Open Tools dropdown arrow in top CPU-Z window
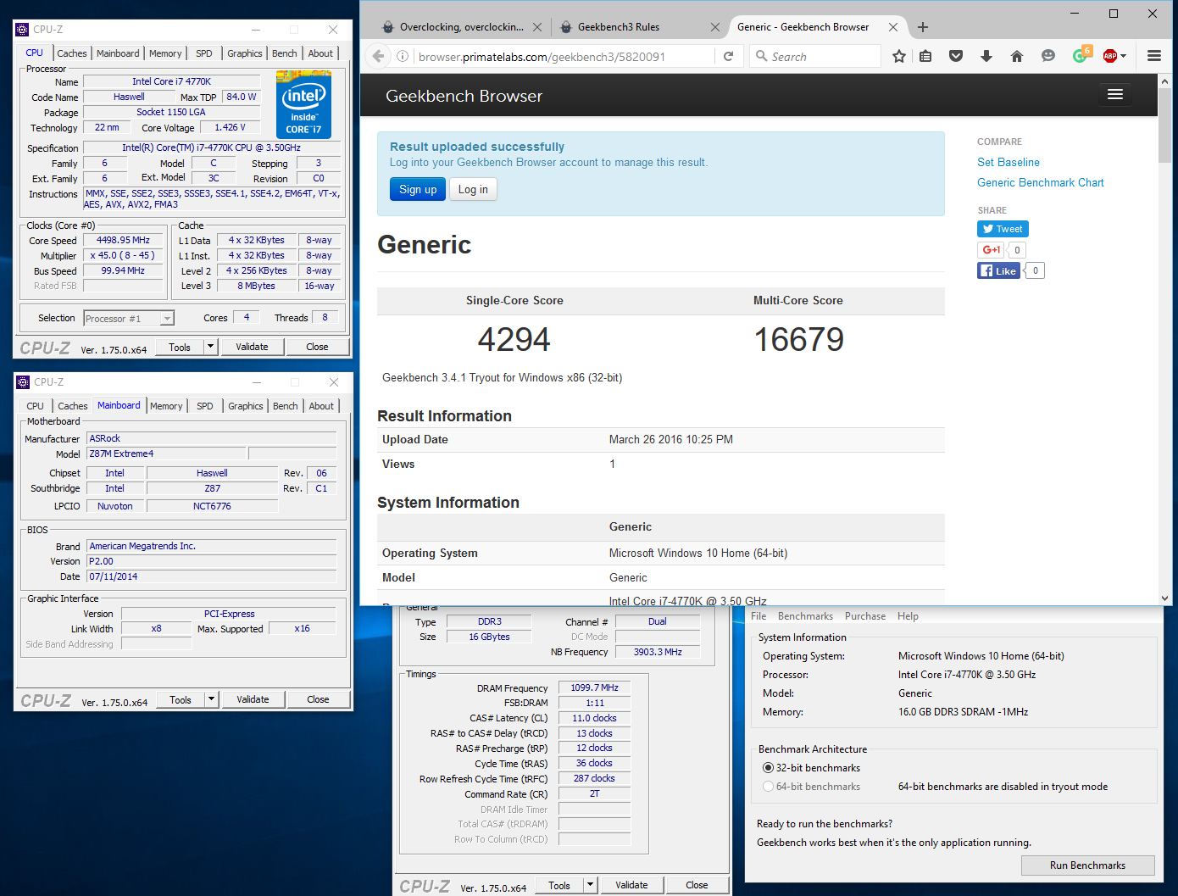Image resolution: width=1178 pixels, height=896 pixels. pos(210,347)
